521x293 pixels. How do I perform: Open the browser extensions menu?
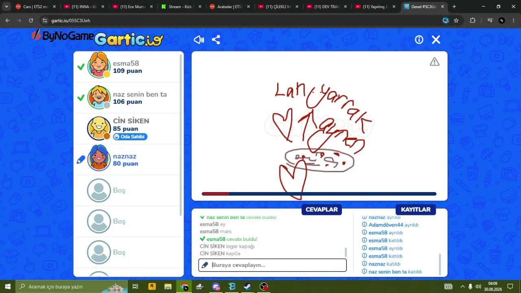click(473, 20)
